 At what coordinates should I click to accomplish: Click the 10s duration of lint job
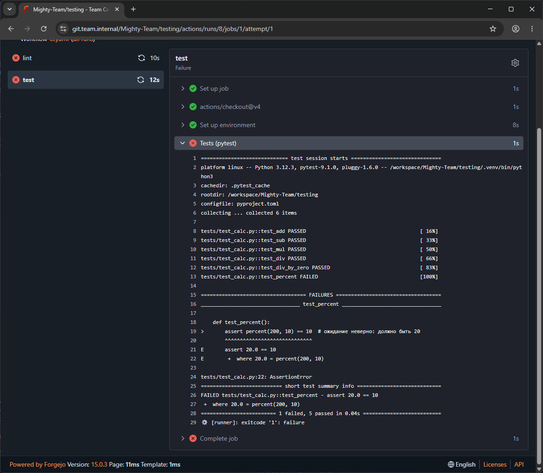pos(154,58)
